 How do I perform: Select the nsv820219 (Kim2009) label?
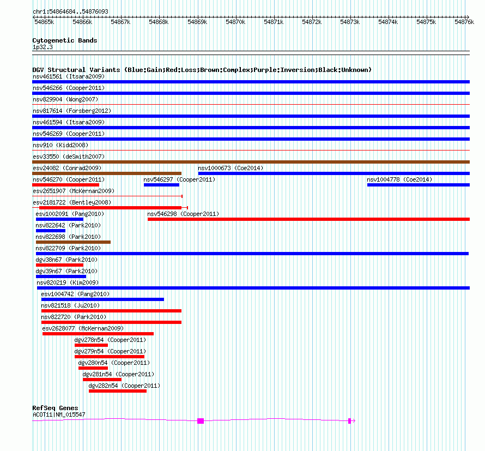tap(68, 282)
